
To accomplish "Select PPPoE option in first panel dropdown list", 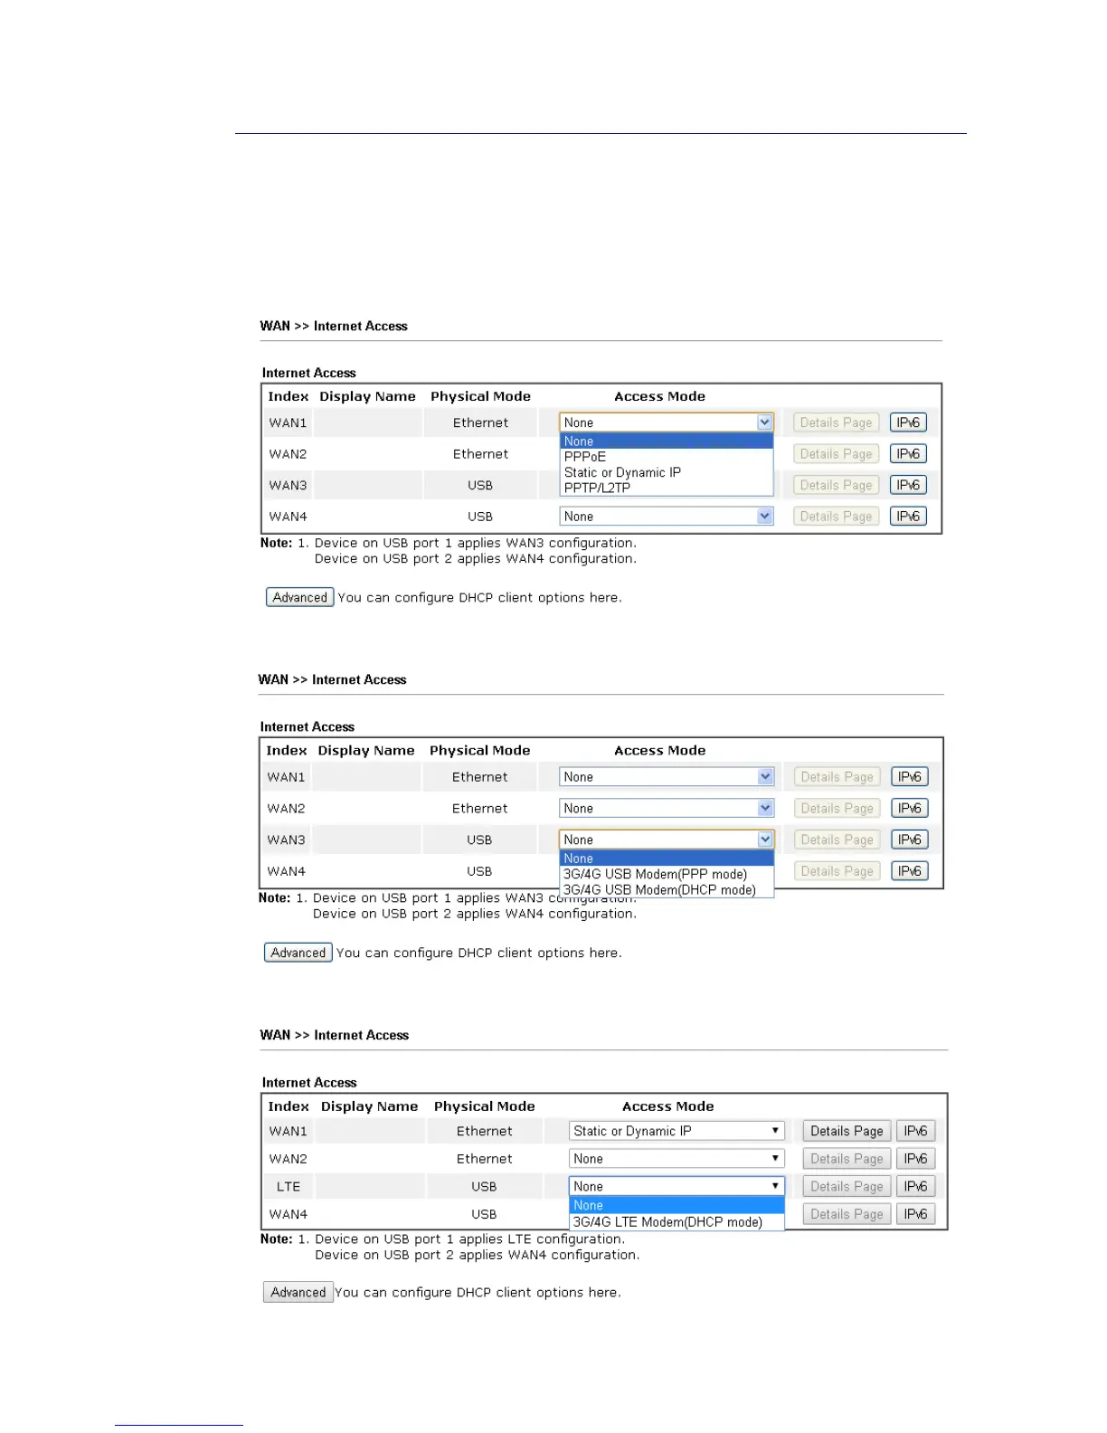I will point(667,457).
